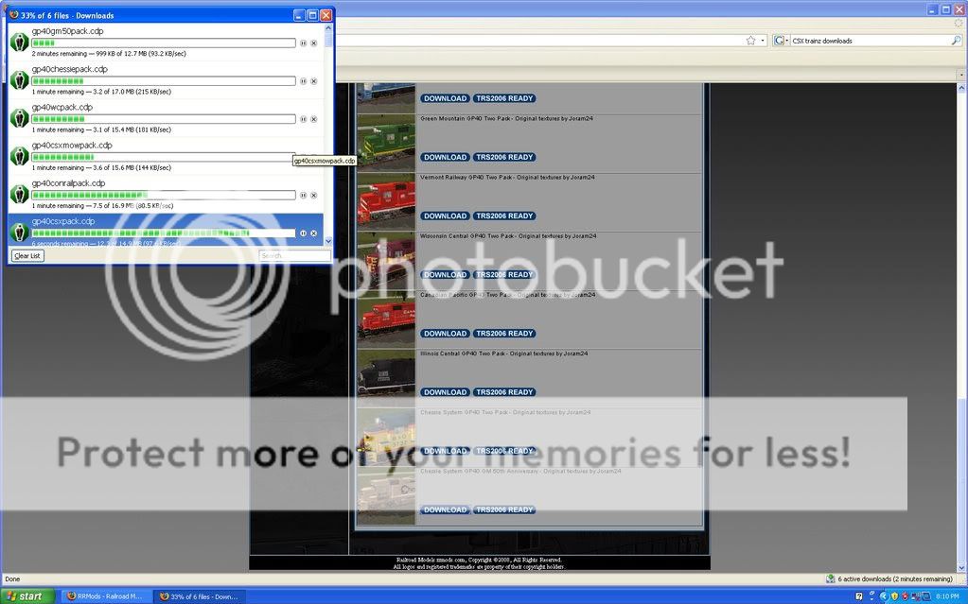Click TRS2006 READY for Illinois Central pack

click(x=504, y=392)
